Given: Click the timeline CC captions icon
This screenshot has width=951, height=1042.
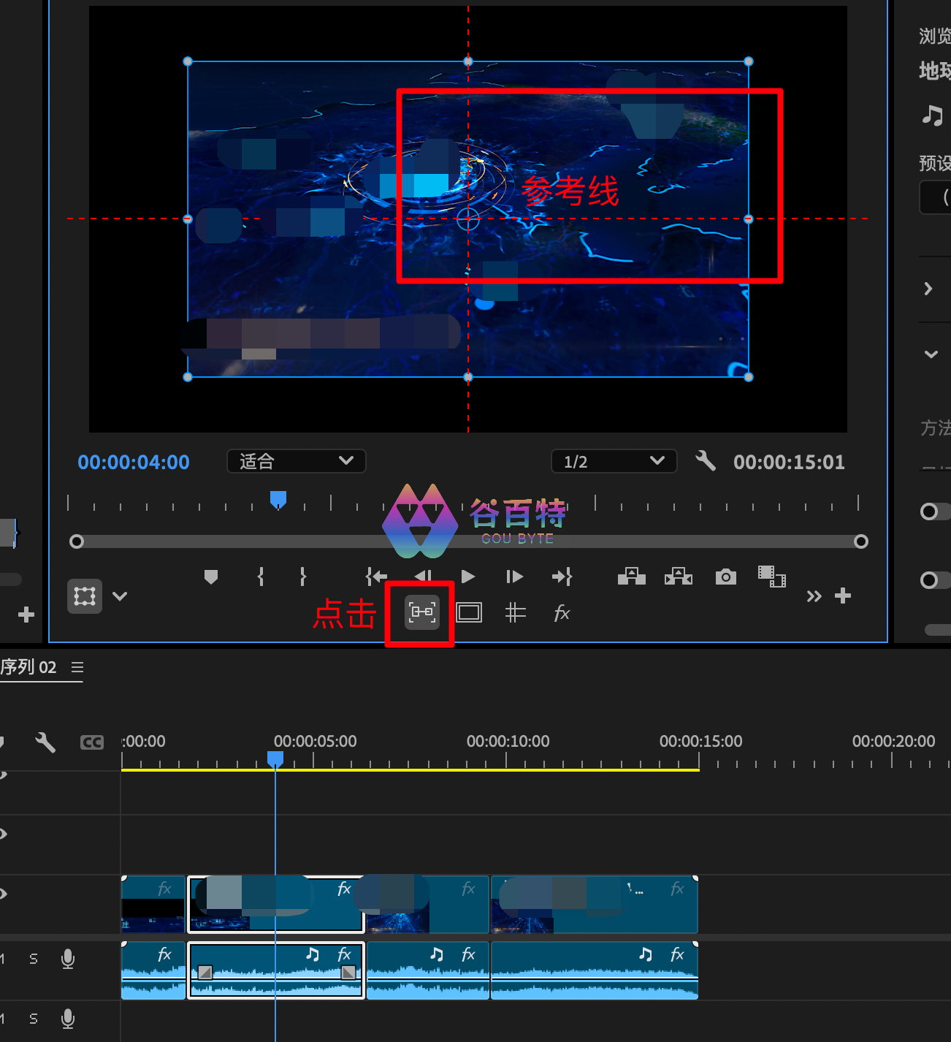Looking at the screenshot, I should coord(92,742).
